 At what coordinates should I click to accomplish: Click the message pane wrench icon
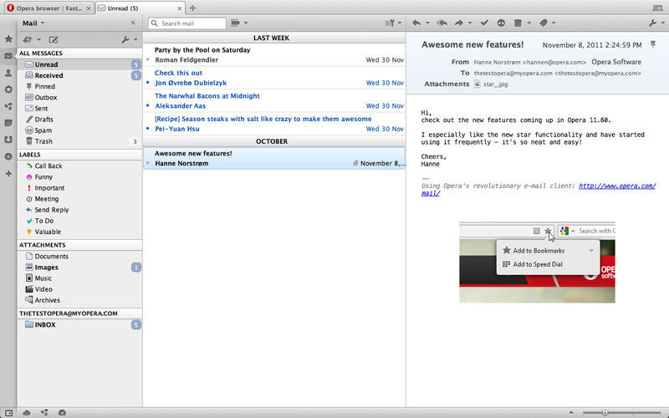653,23
